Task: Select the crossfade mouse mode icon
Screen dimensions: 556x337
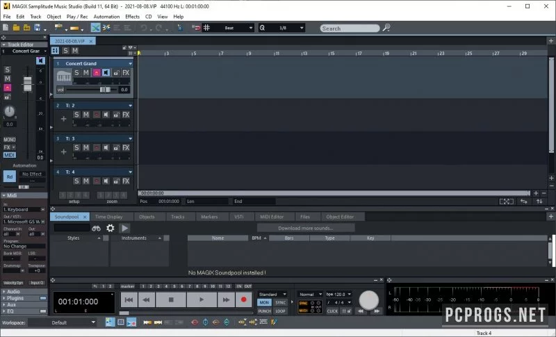Action: tap(95, 27)
